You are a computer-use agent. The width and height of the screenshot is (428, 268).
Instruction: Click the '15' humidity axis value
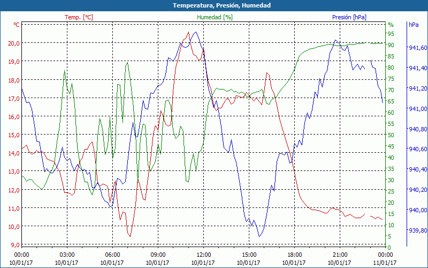click(391, 214)
